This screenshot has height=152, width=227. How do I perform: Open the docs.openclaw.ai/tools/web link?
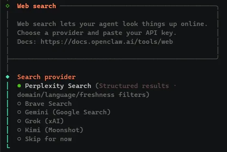tap(107, 42)
